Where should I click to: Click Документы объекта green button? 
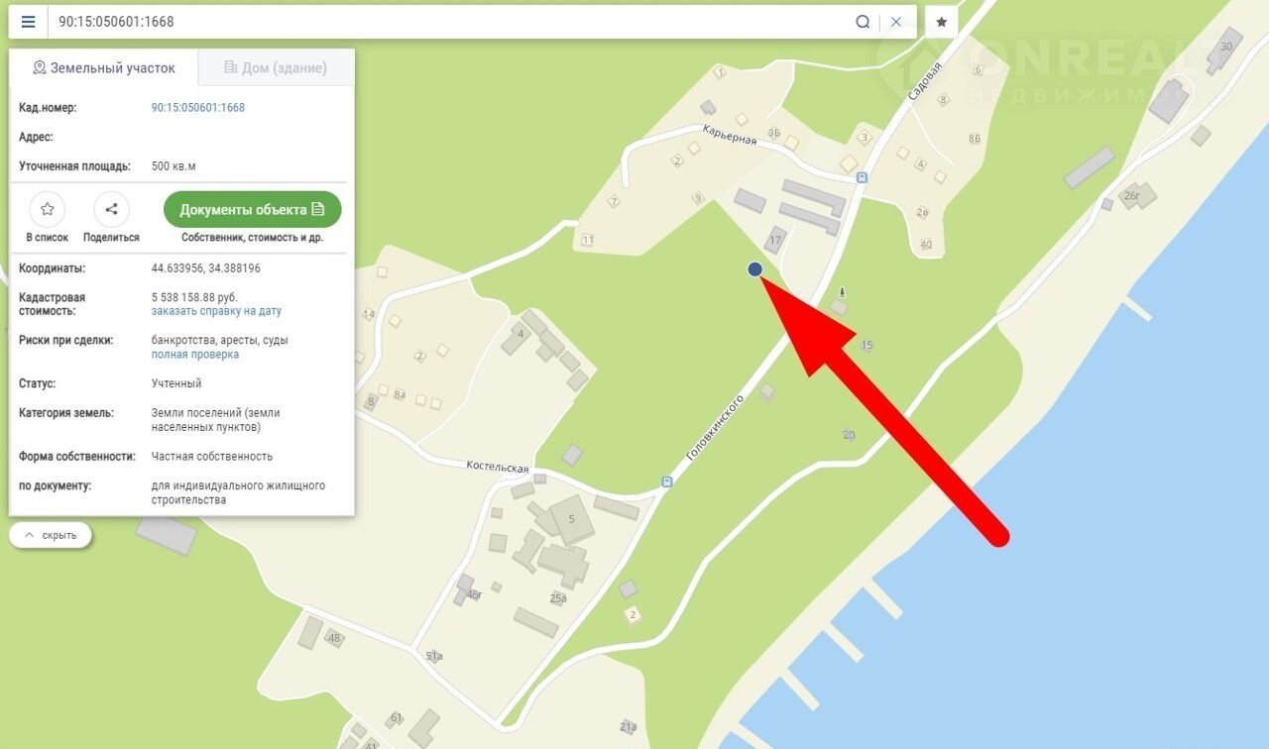pyautogui.click(x=253, y=209)
